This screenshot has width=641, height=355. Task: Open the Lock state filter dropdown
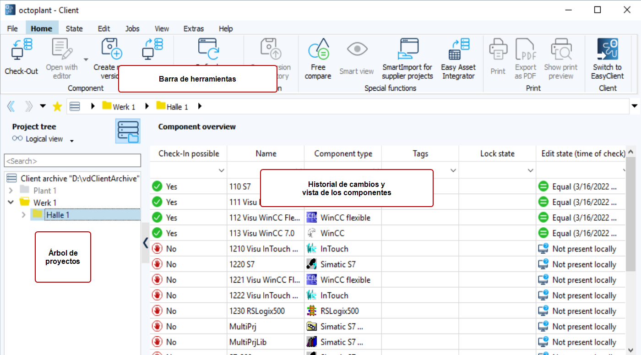[x=531, y=170]
